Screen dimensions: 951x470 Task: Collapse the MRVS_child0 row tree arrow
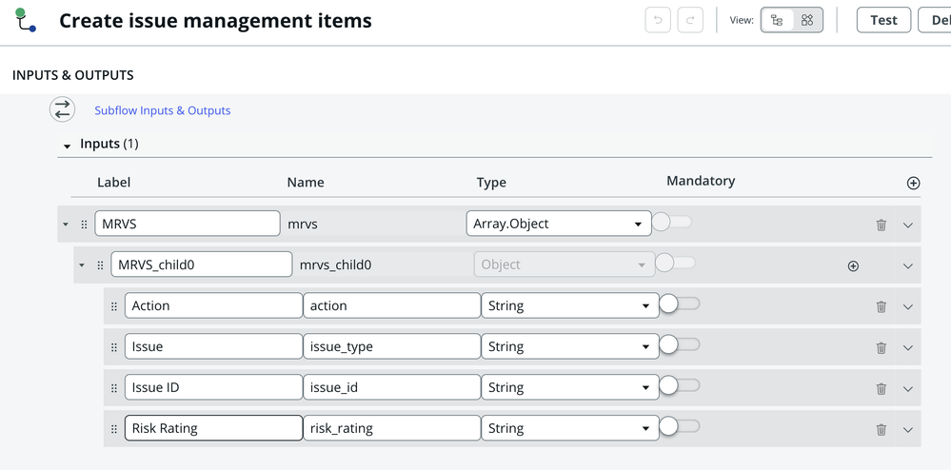pos(82,265)
